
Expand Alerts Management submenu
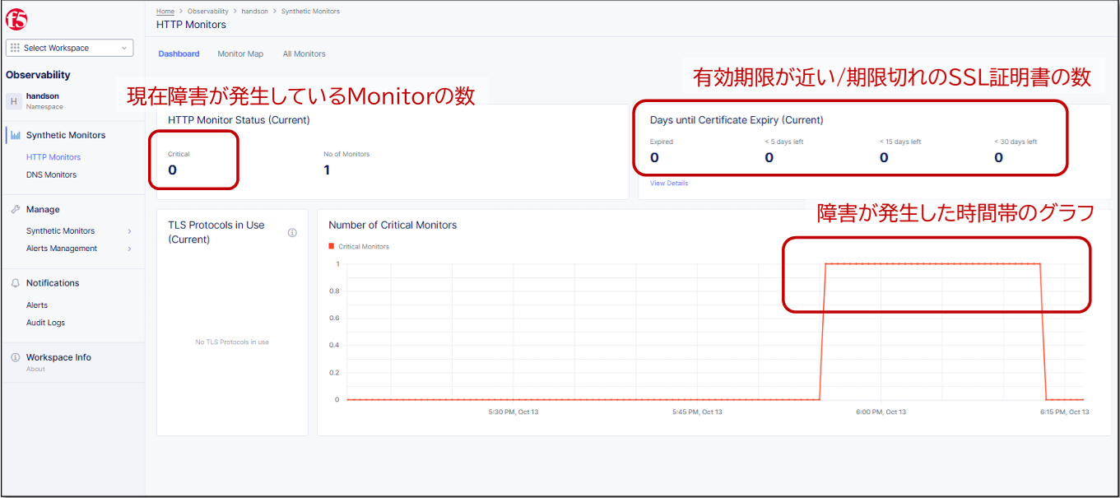tap(78, 249)
